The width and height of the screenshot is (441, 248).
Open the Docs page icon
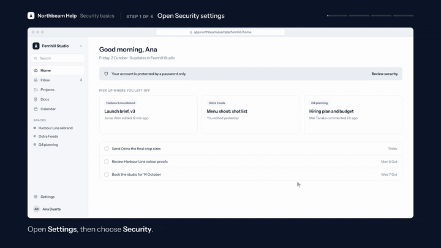click(36, 99)
